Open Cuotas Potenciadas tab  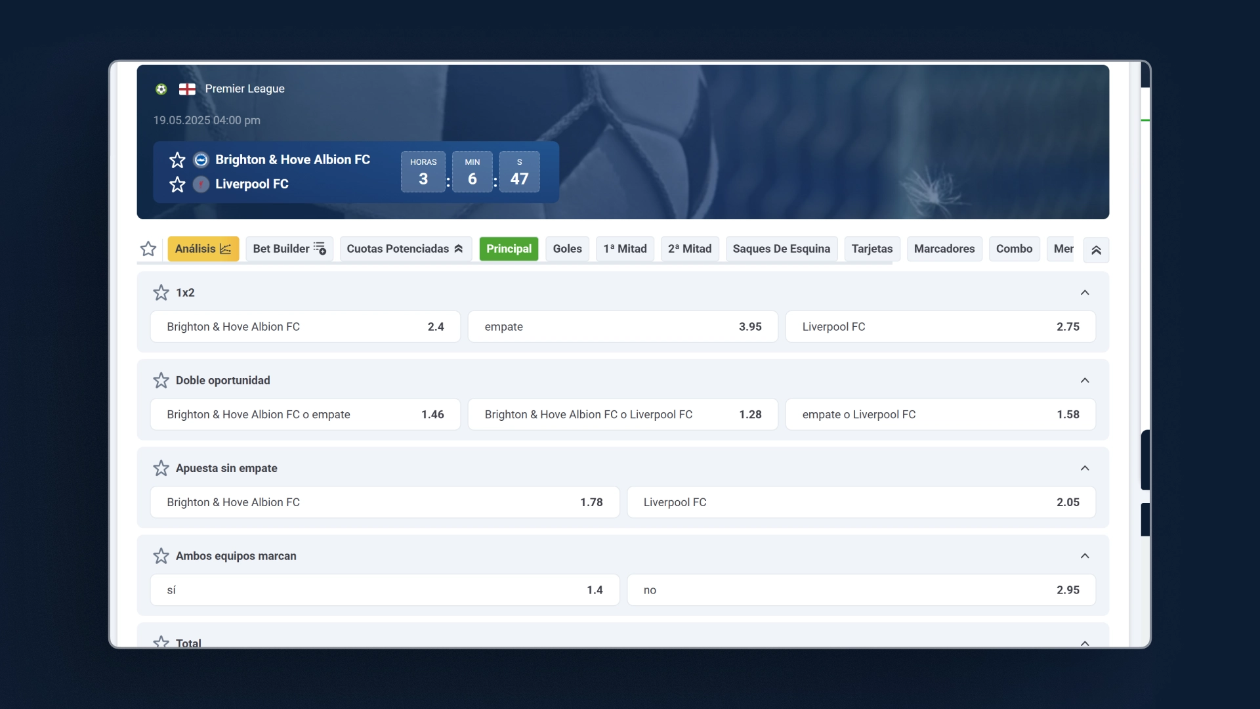coord(406,249)
